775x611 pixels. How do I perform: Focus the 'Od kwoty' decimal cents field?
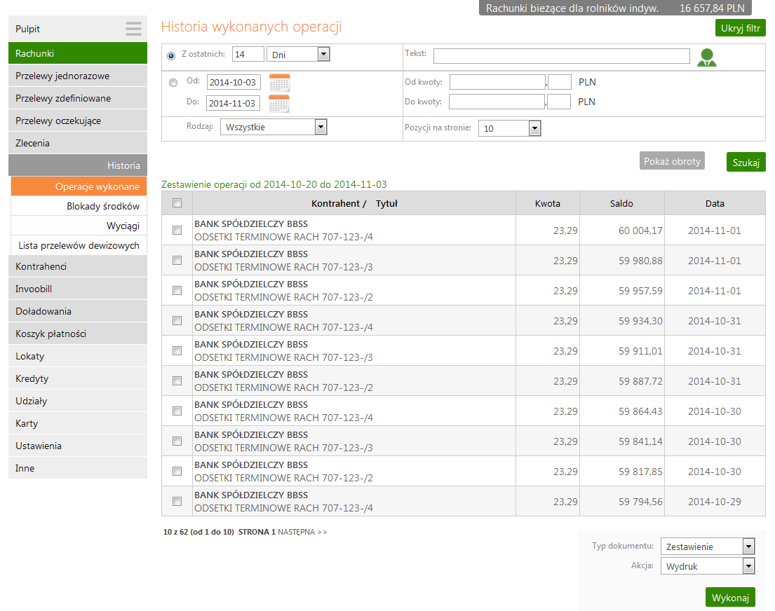[x=560, y=82]
